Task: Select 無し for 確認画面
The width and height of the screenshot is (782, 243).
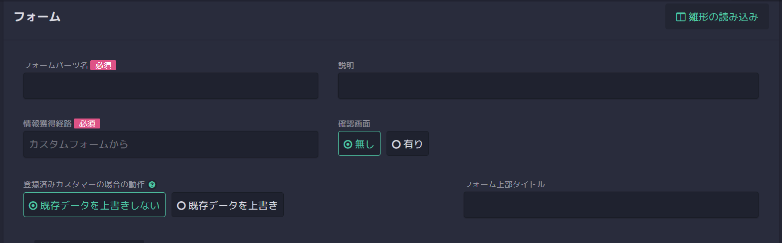Action: tap(359, 143)
